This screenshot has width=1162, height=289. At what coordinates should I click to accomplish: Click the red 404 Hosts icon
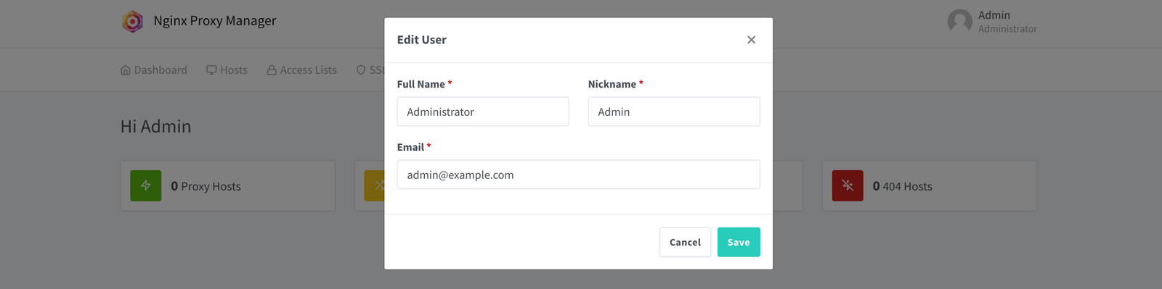[848, 185]
